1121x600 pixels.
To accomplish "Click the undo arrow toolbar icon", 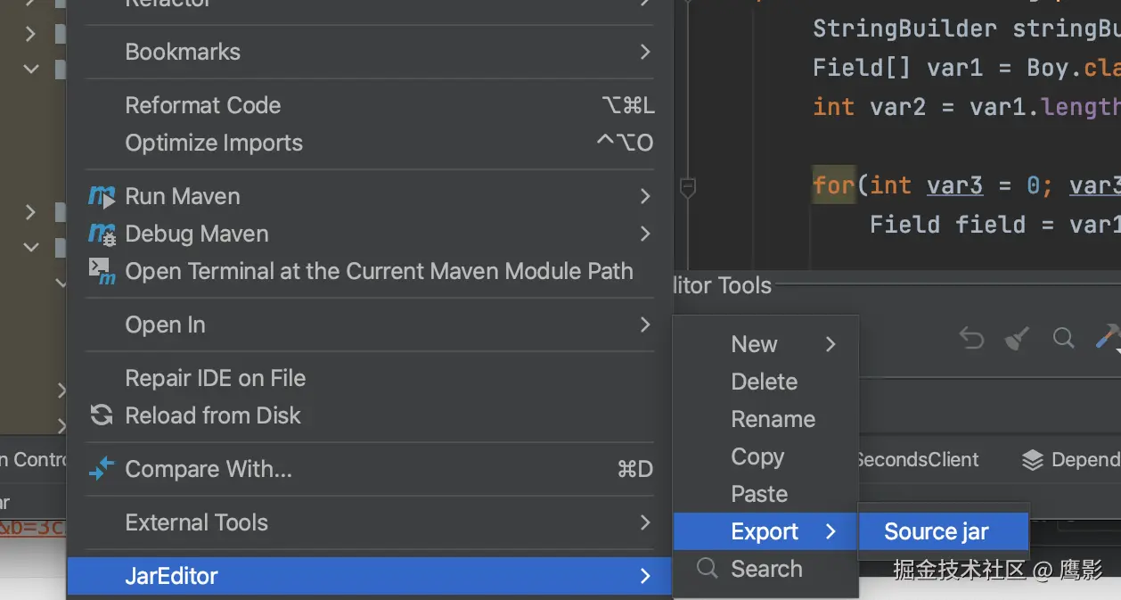I will tap(971, 338).
